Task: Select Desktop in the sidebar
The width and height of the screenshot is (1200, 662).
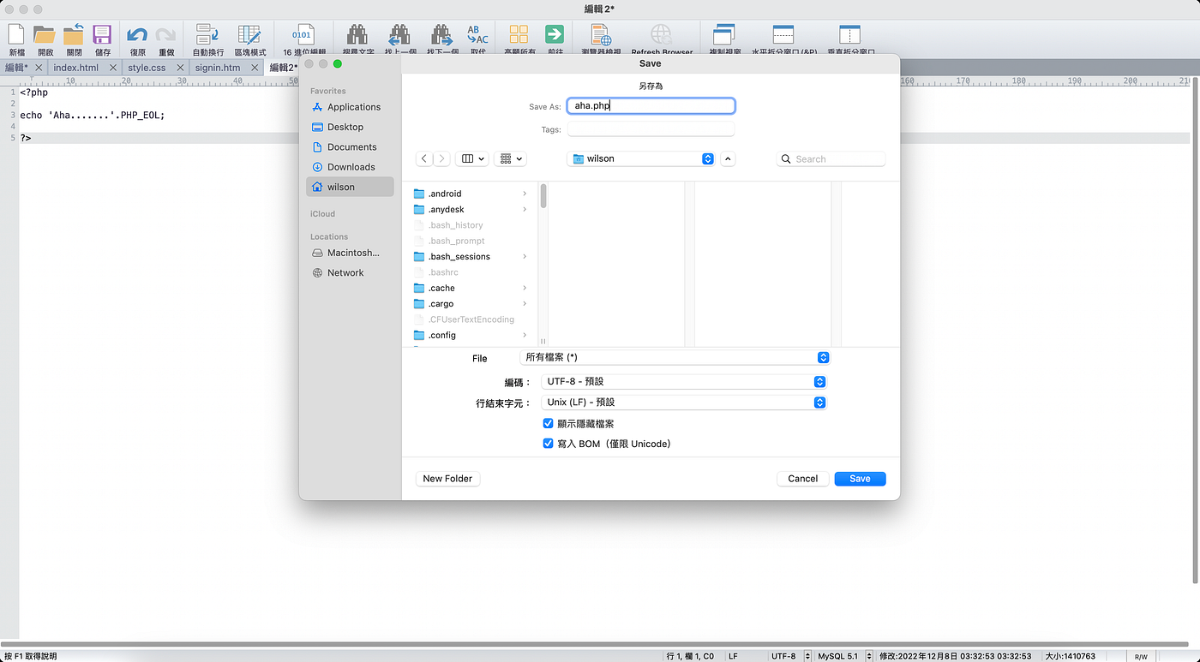Action: pos(350,127)
